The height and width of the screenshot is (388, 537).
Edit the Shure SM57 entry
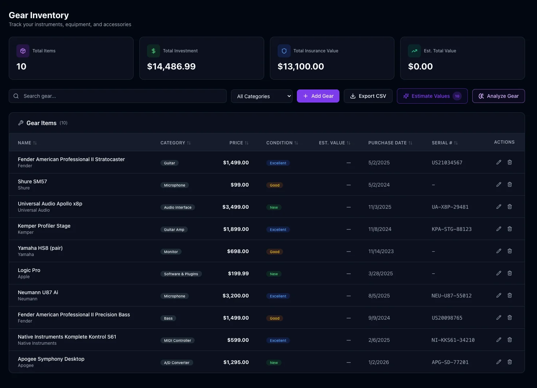(499, 184)
